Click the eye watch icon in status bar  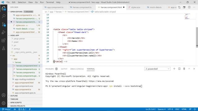click(x=15, y=109)
